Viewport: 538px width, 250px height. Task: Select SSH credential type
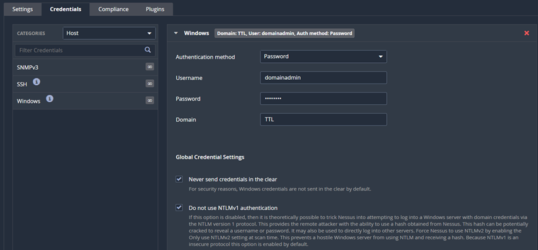point(85,84)
